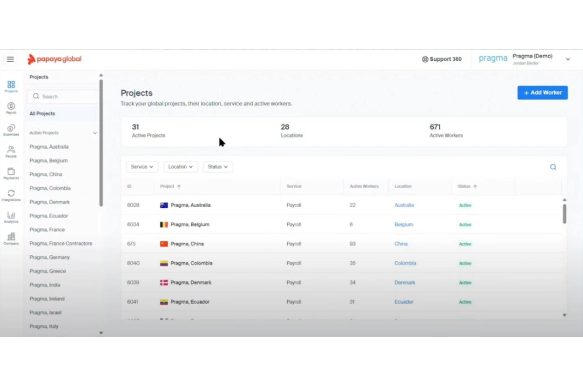Screen dimensions: 583x389
Task: Open the Service filter dropdown
Action: [142, 167]
